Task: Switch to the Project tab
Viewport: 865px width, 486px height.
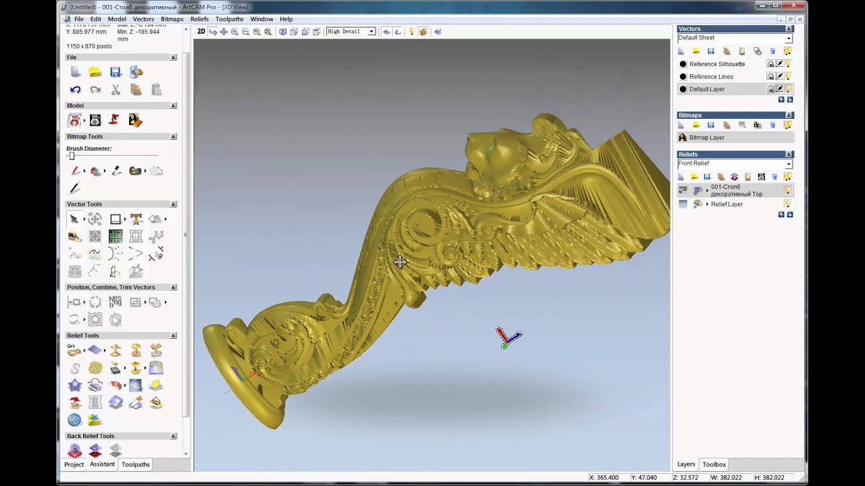Action: pos(74,464)
